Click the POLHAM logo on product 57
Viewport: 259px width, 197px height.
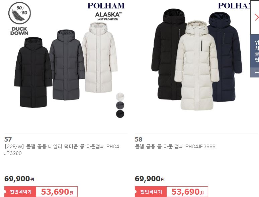pos(106,6)
